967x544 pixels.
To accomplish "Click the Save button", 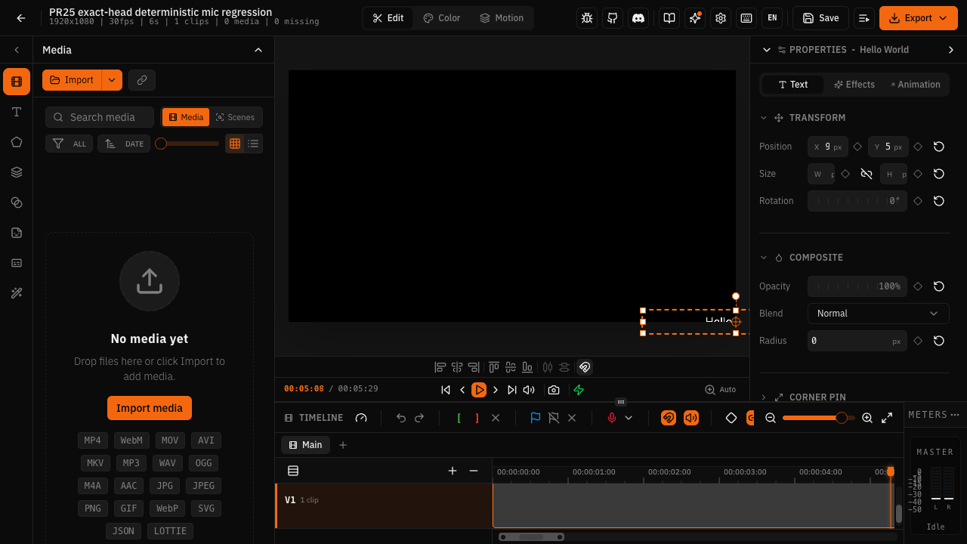I will pyautogui.click(x=820, y=18).
